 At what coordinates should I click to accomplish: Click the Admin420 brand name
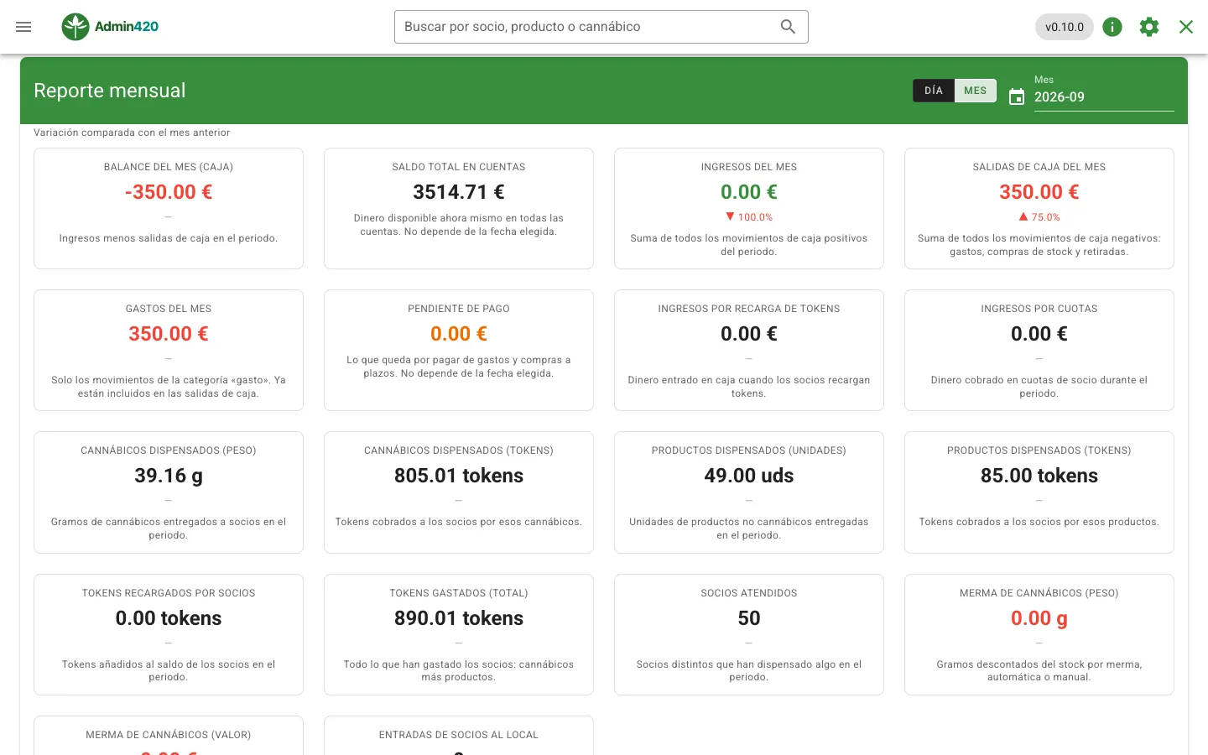127,27
